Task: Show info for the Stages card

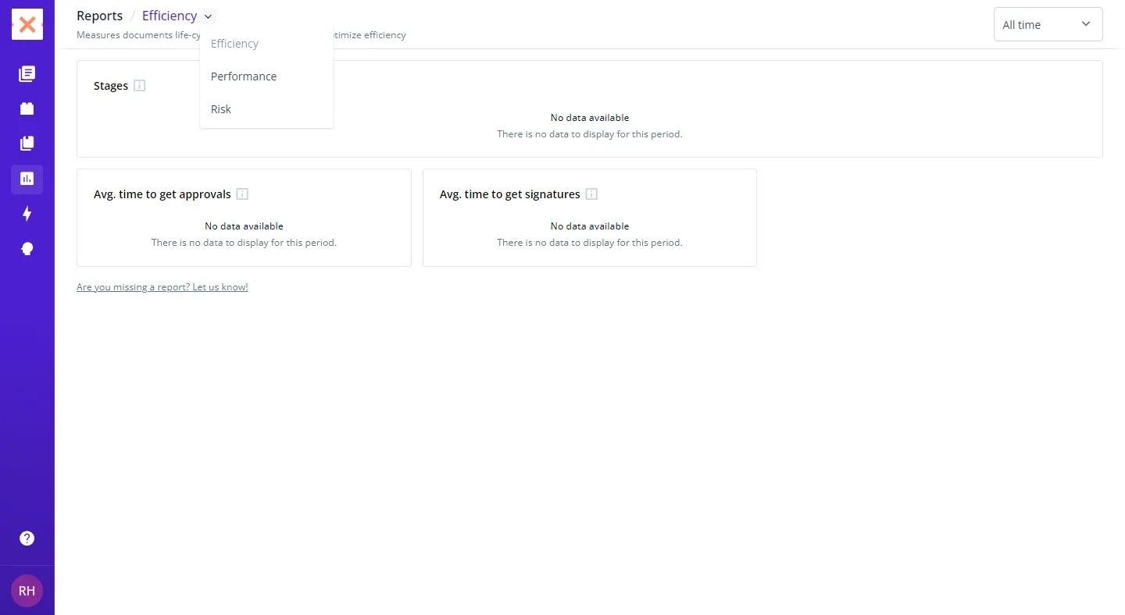Action: (140, 86)
